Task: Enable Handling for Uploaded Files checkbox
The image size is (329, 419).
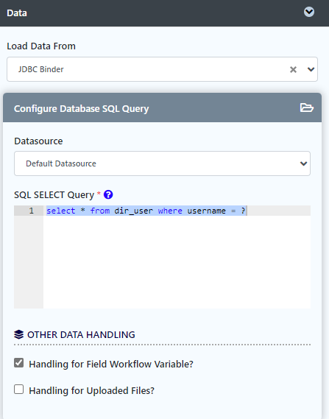Action: click(x=18, y=390)
